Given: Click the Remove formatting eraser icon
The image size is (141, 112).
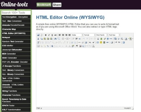Looking at the screenshot, I should coord(82,43).
